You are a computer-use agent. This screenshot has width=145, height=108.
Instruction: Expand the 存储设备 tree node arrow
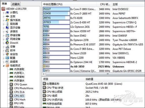click(4, 35)
